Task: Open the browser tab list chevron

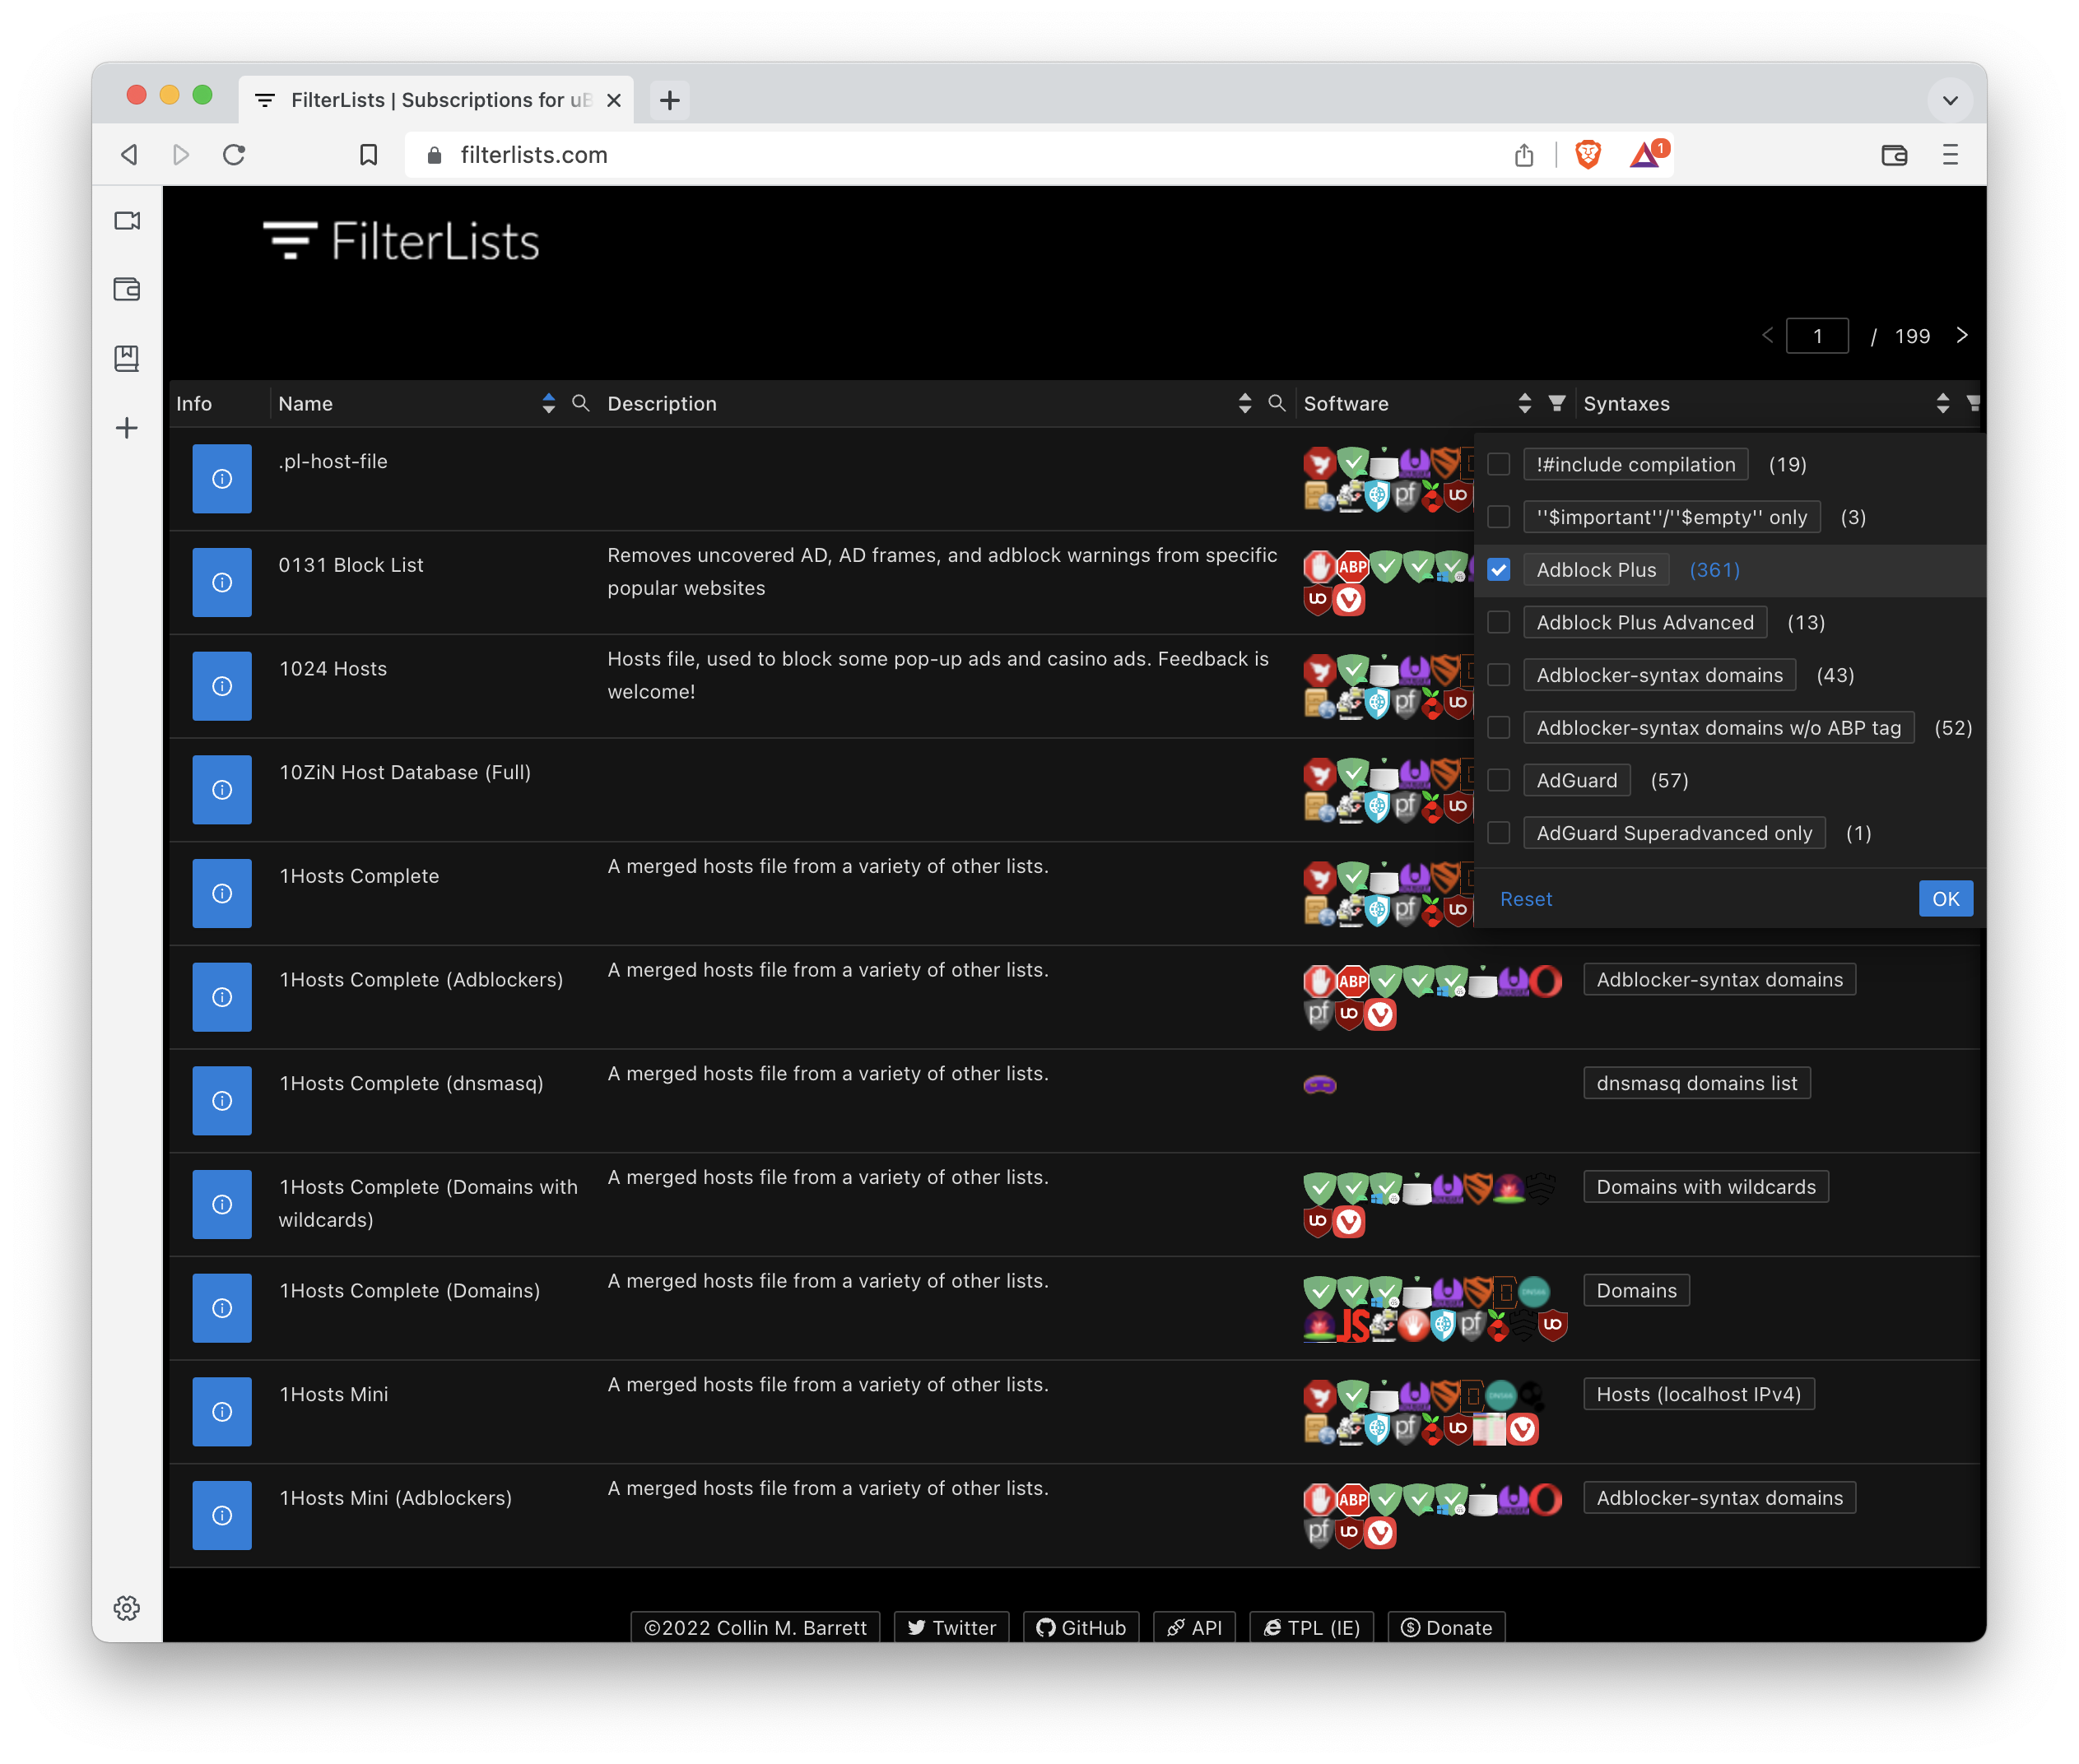Action: click(x=1949, y=99)
